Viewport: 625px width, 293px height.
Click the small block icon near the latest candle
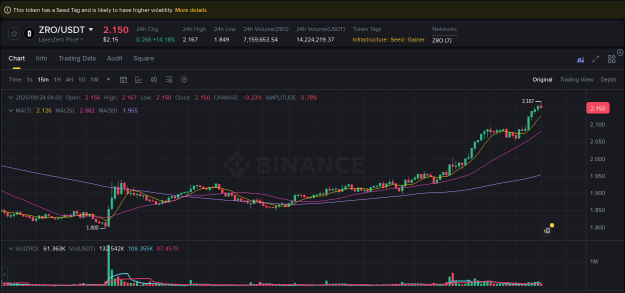pyautogui.click(x=547, y=230)
